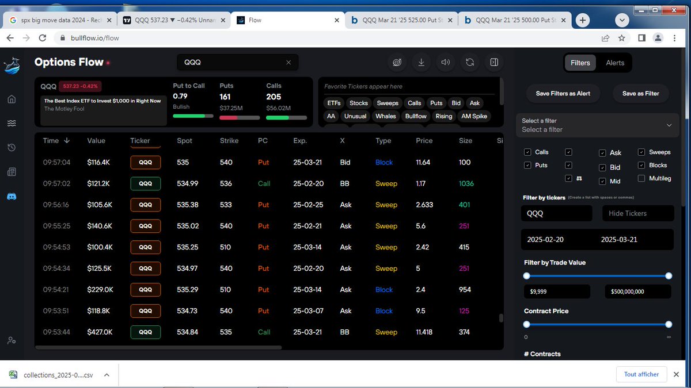Click the Hide Tickers input field

(x=638, y=213)
